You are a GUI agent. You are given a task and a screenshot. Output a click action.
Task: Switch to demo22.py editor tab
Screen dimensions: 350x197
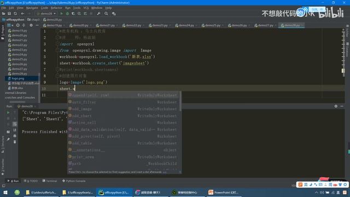[133, 26]
